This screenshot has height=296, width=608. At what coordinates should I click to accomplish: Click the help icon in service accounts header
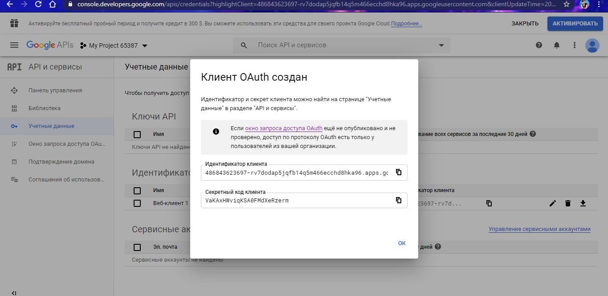click(x=438, y=247)
